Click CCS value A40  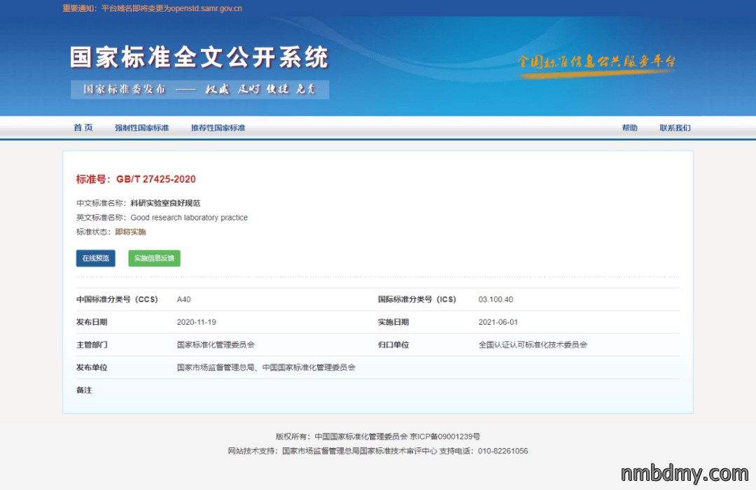point(183,300)
